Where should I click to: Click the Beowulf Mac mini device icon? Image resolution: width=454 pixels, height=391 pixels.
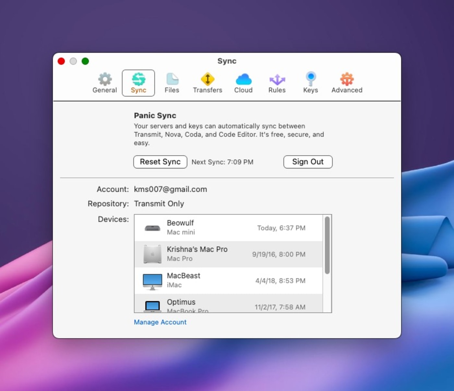pos(152,227)
